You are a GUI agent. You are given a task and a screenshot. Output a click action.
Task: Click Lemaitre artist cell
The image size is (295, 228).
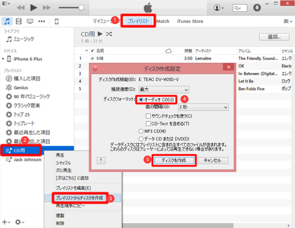[x=203, y=58]
